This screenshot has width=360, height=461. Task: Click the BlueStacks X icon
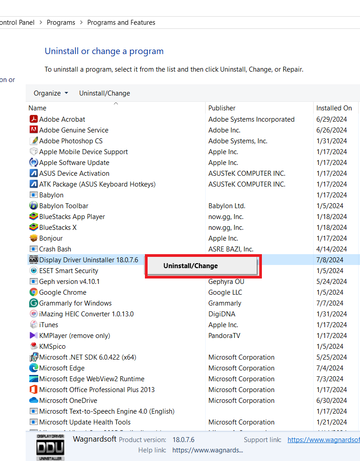coord(34,227)
